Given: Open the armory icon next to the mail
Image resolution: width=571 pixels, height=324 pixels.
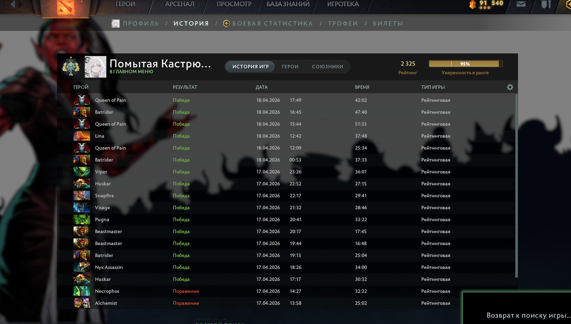Looking at the screenshot, I should coord(546,4).
